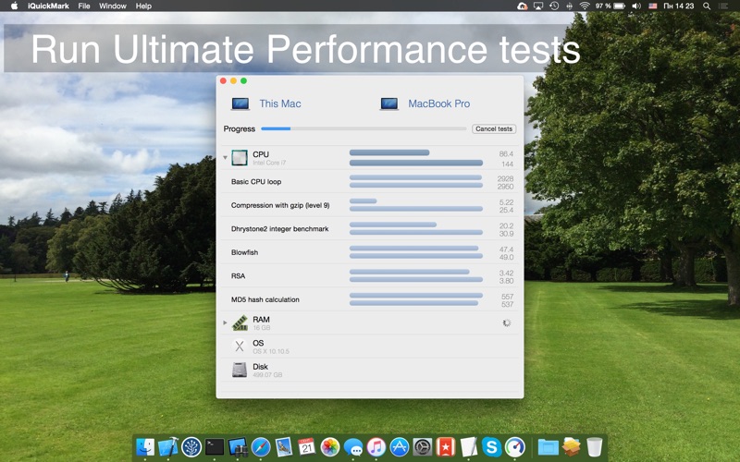Open the package boxes stack in dock

click(571, 447)
